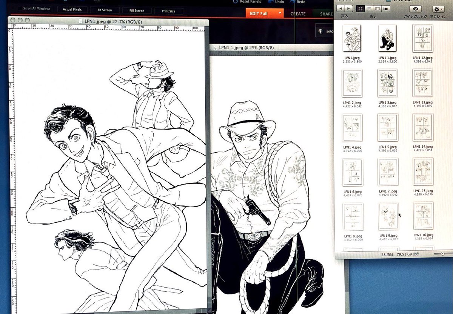Select the LPN1 3.jpeg thumbnail
453x314 pixels.
(387, 83)
